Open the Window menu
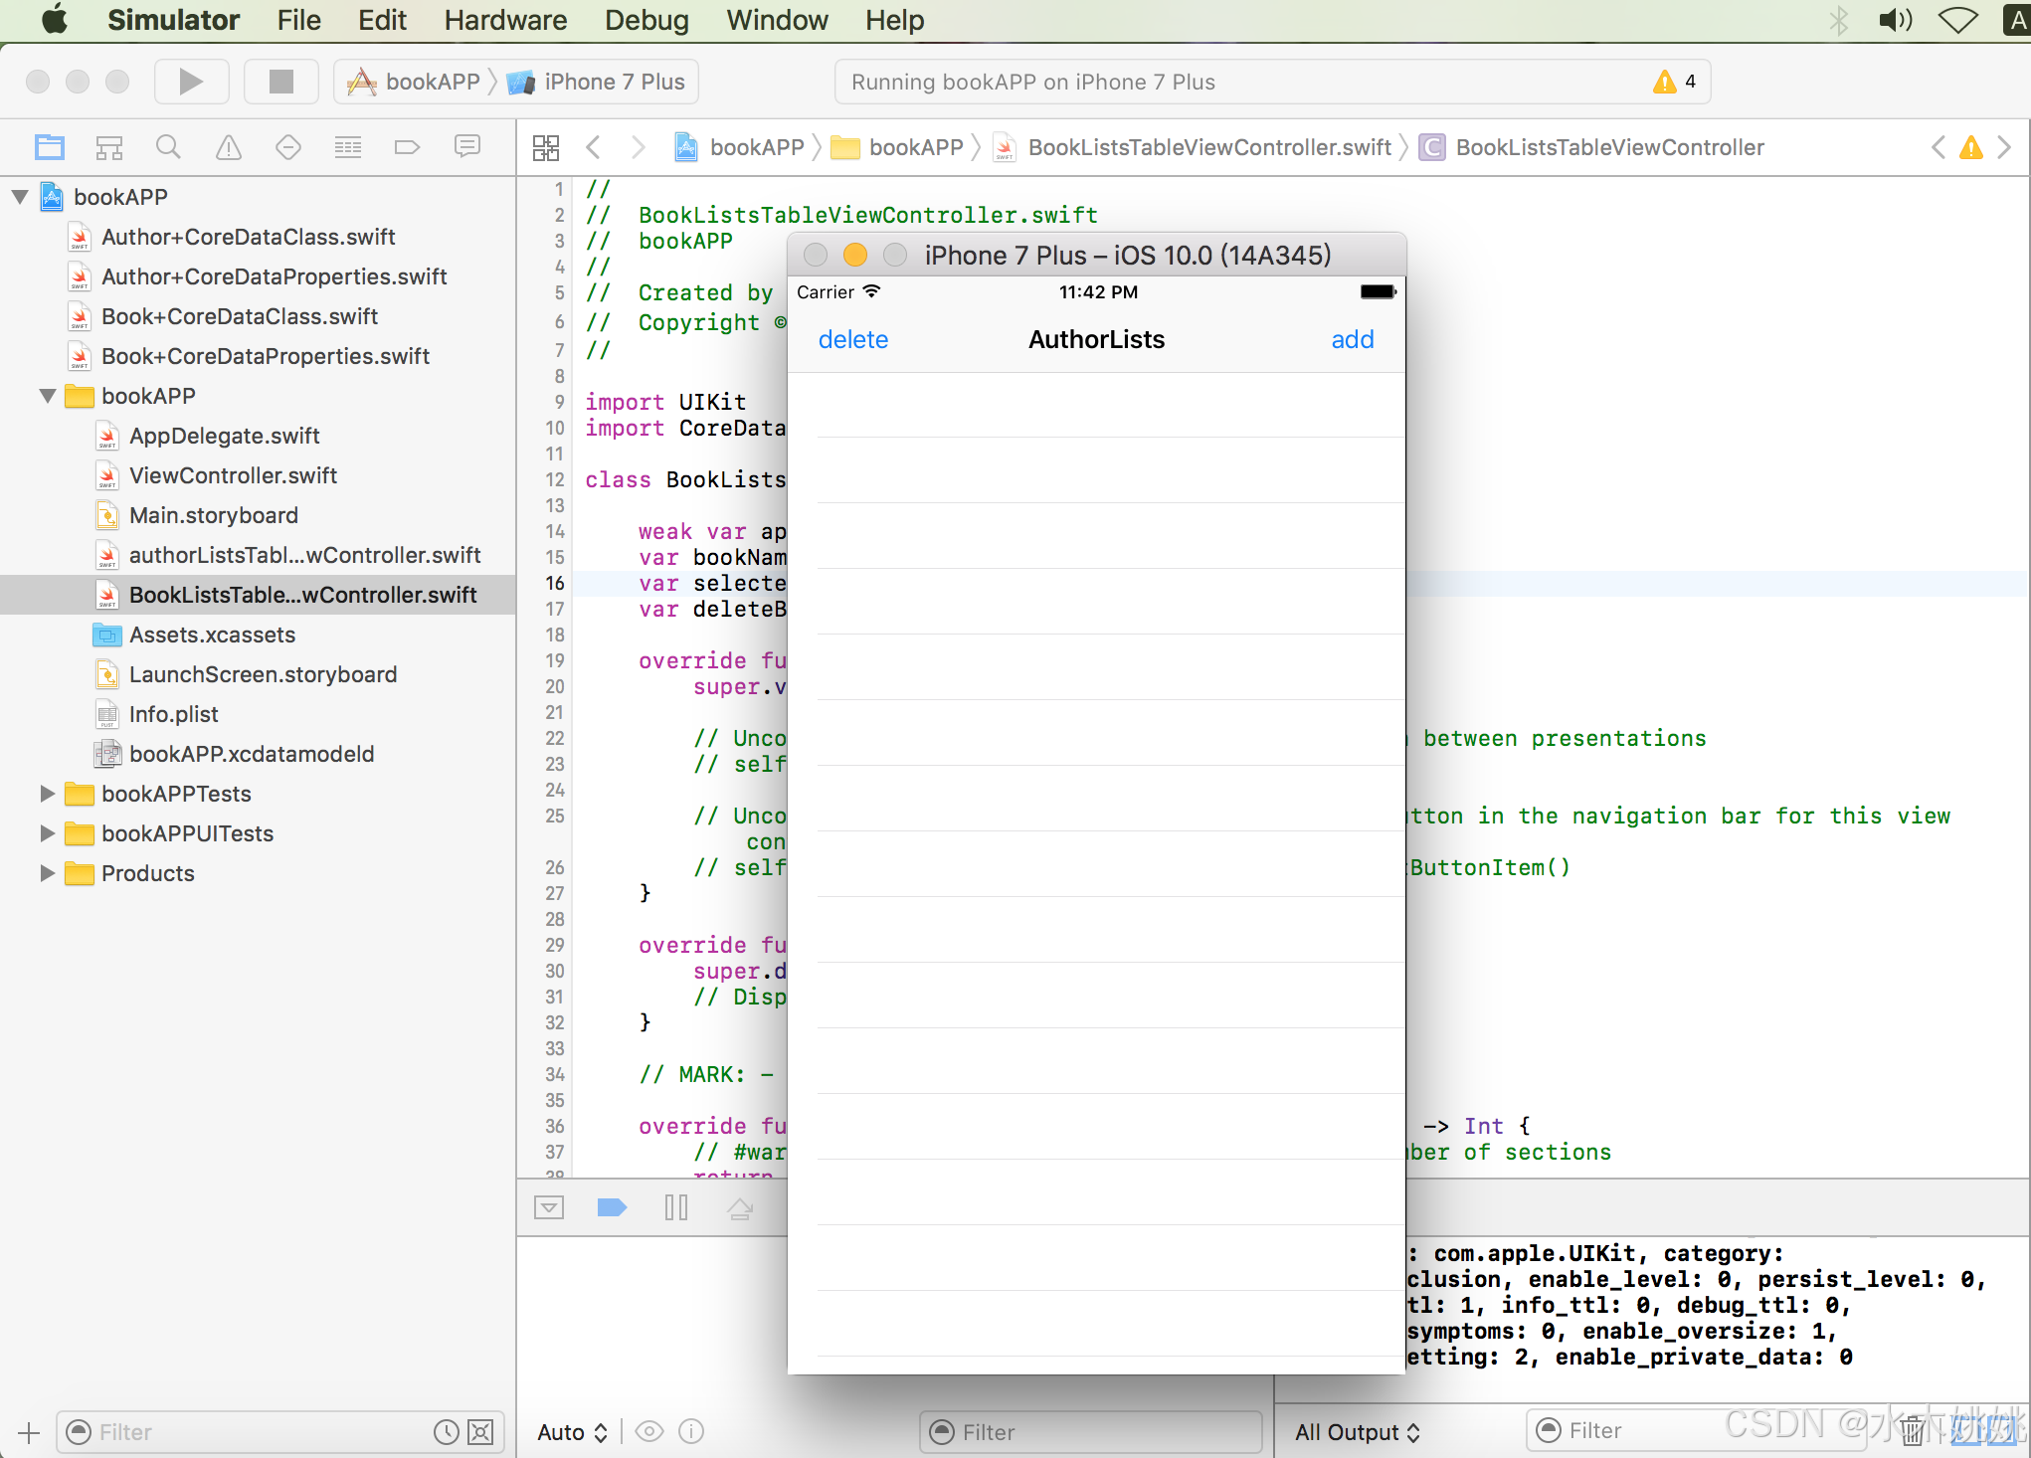This screenshot has width=2031, height=1458. [777, 20]
